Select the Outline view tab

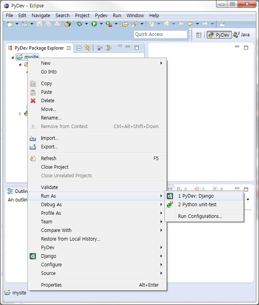pyautogui.click(x=18, y=191)
